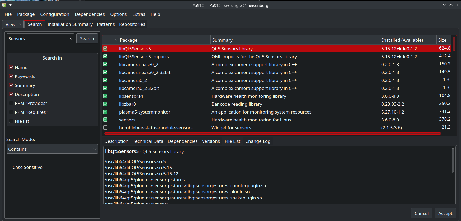Click the sort arrow in the status column header
The image size is (461, 221).
click(x=115, y=40)
